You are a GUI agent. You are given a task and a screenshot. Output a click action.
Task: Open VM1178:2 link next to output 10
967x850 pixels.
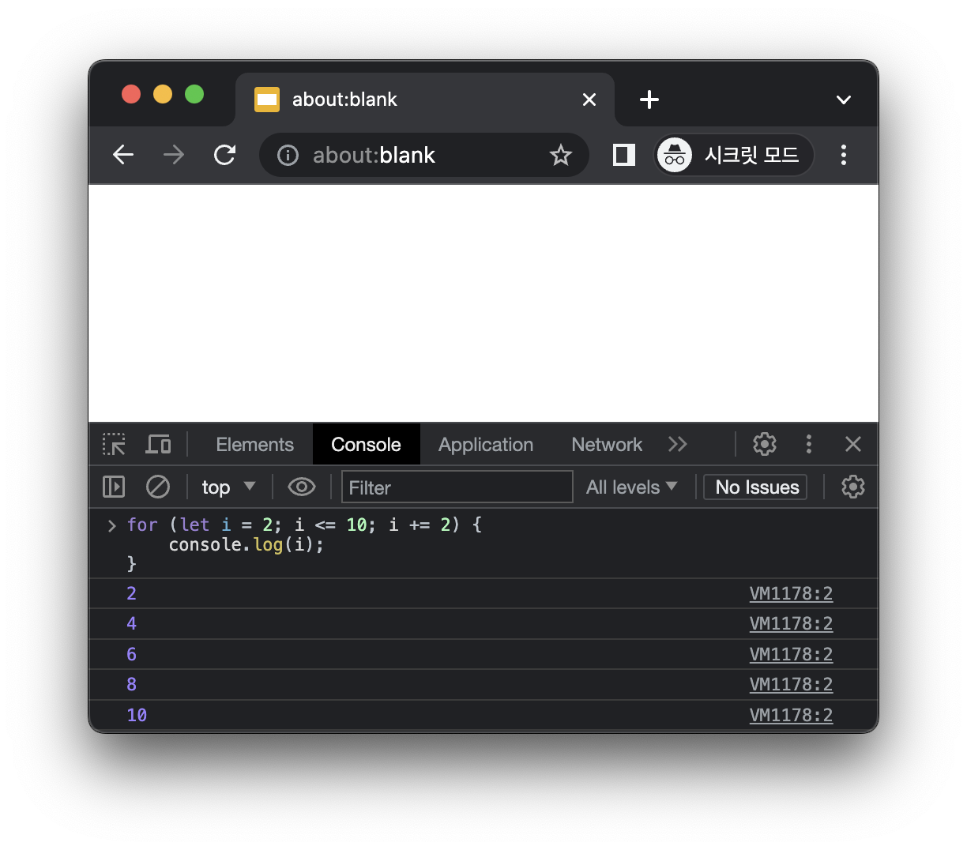pos(791,716)
